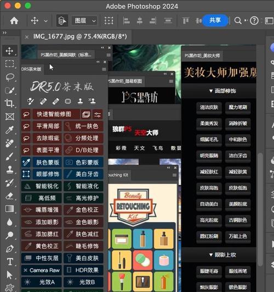Click the Align Left Edges icon
The image size is (274, 292).
click(x=127, y=20)
